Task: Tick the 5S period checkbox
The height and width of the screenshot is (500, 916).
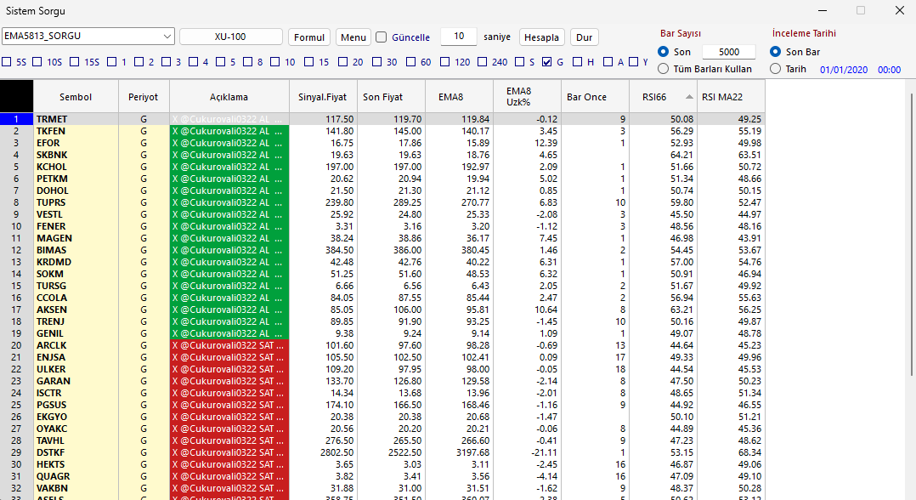Action: coord(7,62)
